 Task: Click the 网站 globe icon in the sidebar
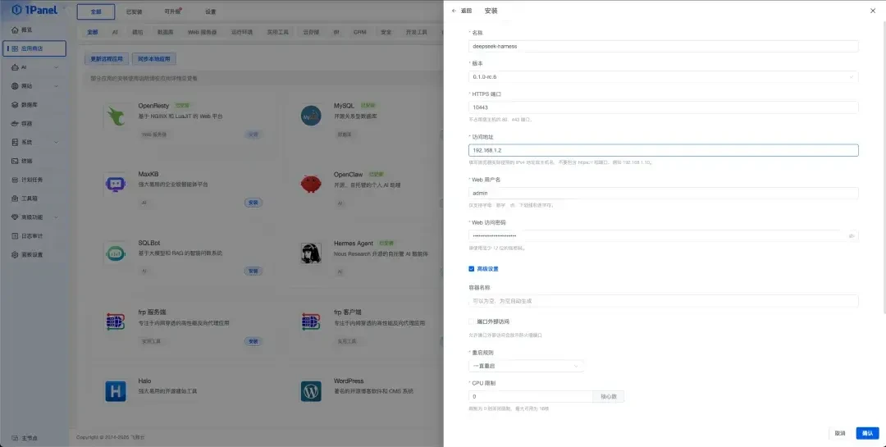click(15, 86)
